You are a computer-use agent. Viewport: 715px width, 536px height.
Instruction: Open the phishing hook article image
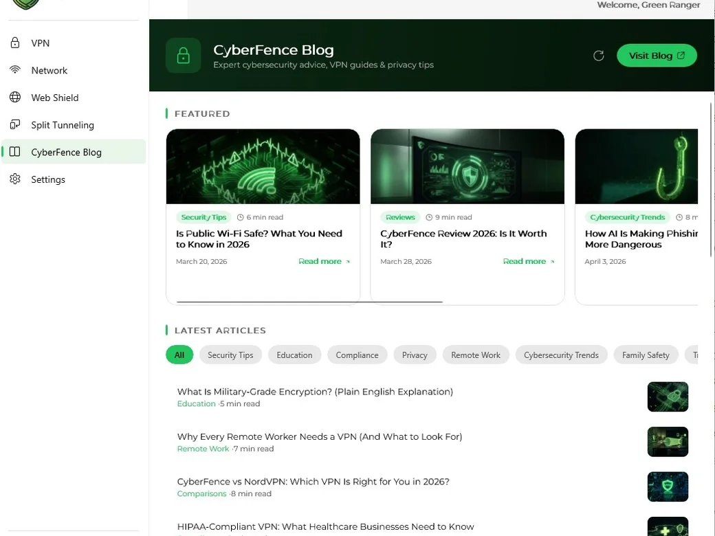[x=637, y=166]
